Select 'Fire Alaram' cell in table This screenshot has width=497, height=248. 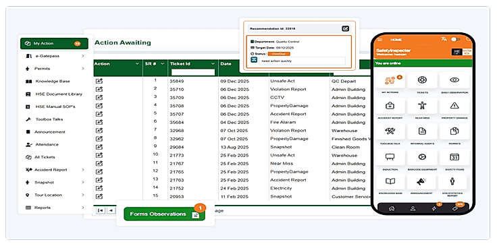tap(283, 122)
